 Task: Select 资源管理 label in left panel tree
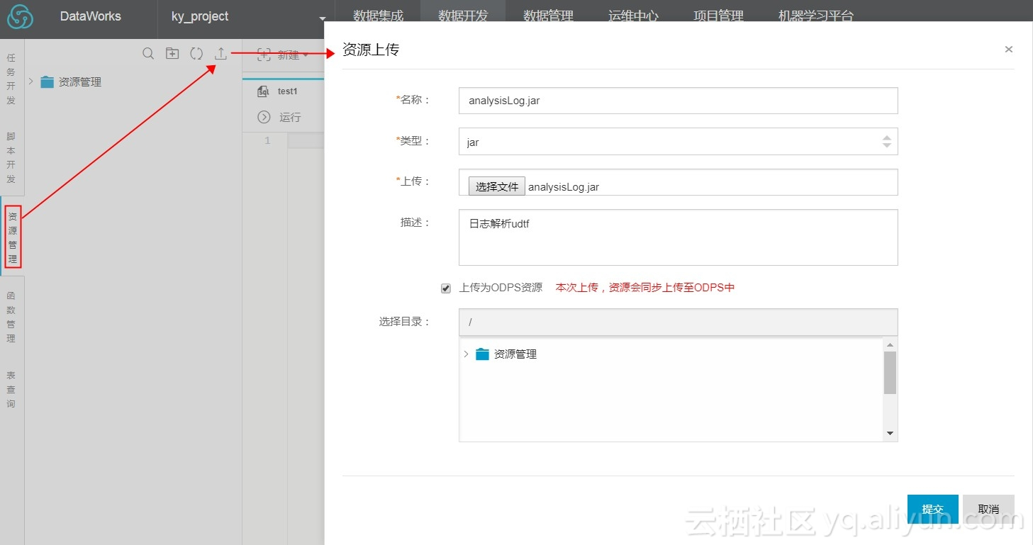[80, 82]
